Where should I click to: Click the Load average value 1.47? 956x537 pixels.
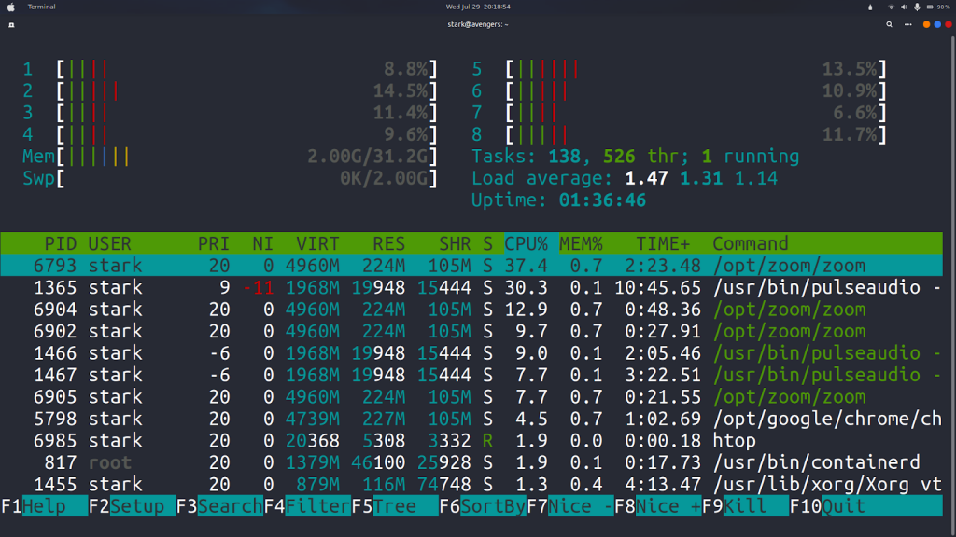click(646, 178)
